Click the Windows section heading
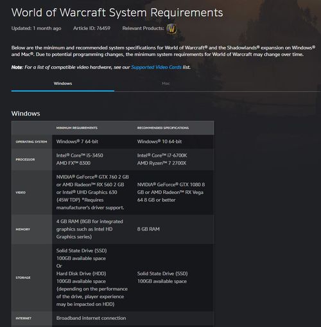This screenshot has width=321, height=327. [26, 114]
